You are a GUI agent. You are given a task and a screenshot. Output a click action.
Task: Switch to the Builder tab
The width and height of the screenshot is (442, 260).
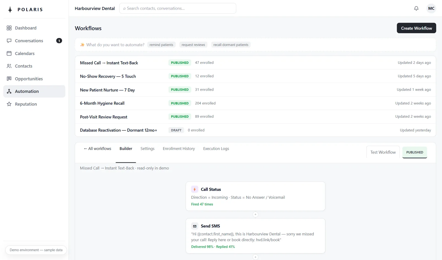pyautogui.click(x=126, y=149)
